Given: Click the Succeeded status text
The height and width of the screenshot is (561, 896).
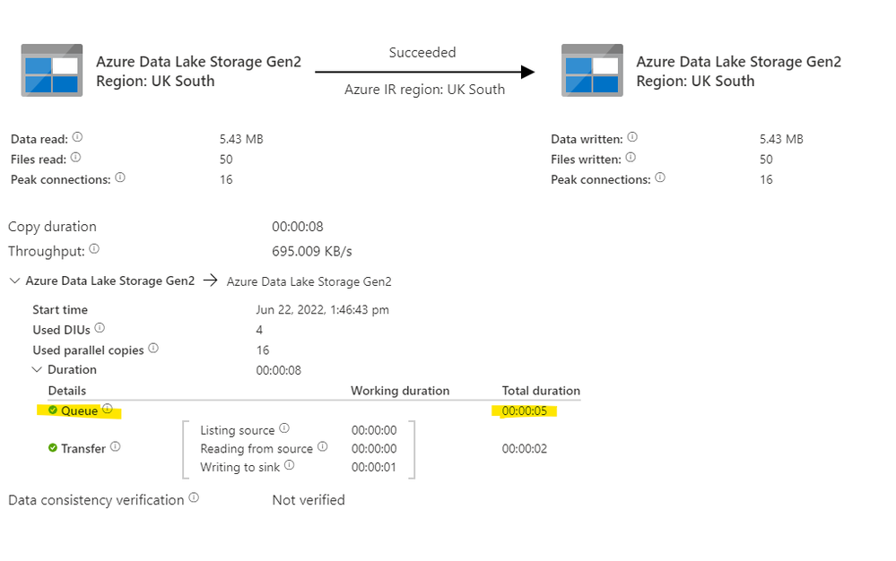Looking at the screenshot, I should [x=422, y=53].
